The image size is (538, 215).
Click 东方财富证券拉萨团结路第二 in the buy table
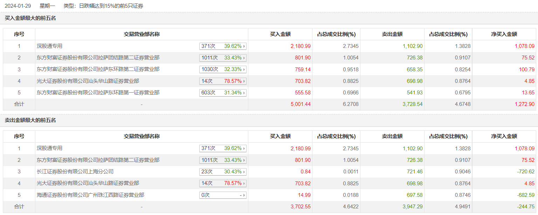tap(98, 58)
